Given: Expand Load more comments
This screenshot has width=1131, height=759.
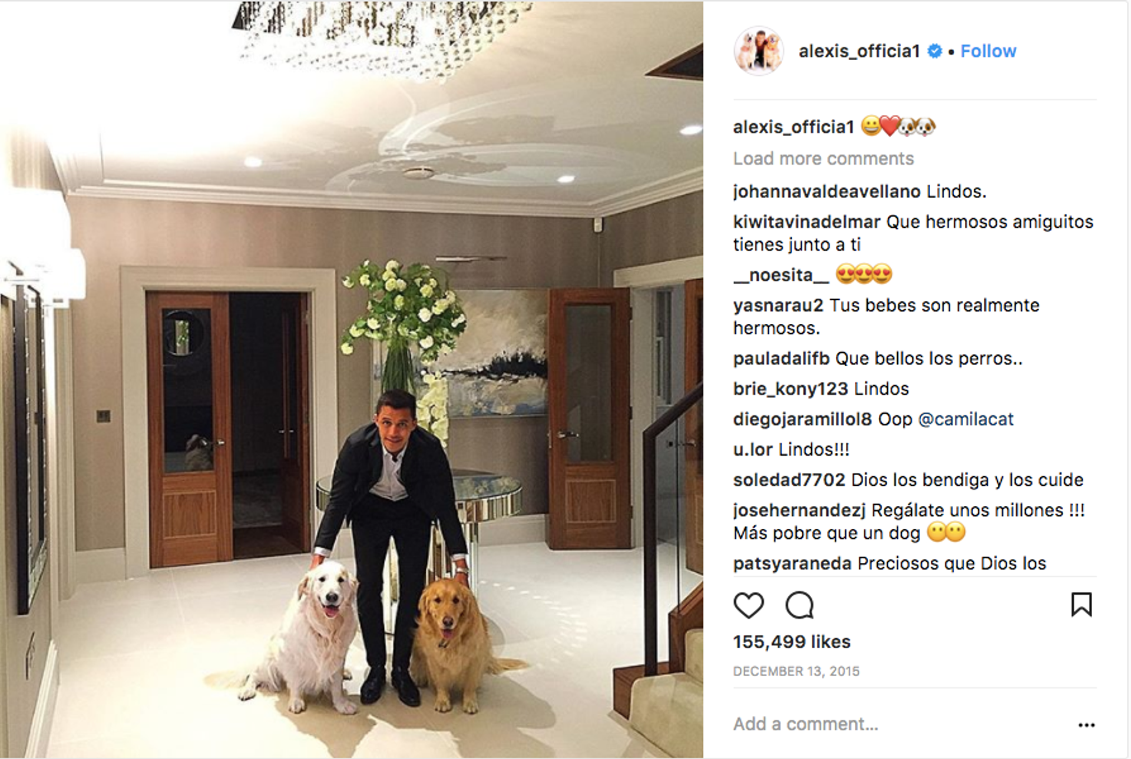Looking at the screenshot, I should [x=823, y=158].
